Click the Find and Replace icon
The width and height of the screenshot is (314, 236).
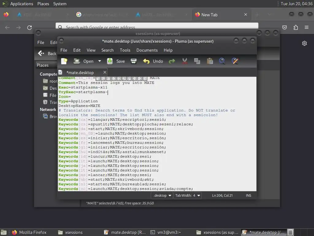coord(235,61)
